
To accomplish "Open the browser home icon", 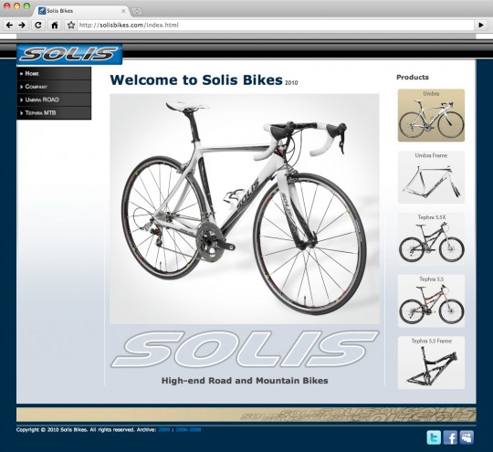I will [x=55, y=25].
